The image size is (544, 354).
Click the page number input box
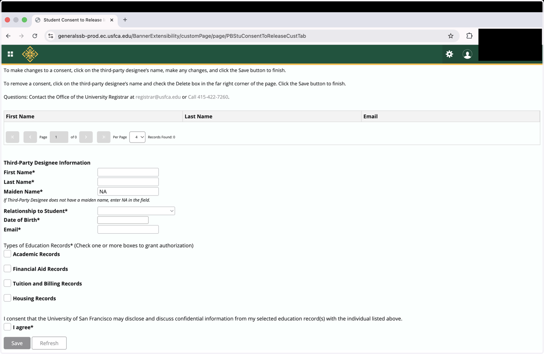pos(58,137)
